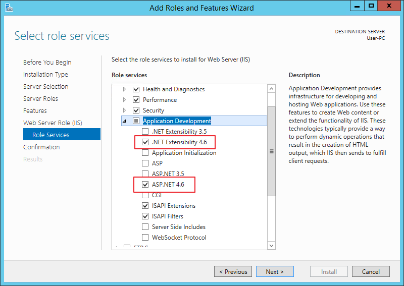Expand the Health and Diagnostics node
404x286 pixels.
pos(125,89)
